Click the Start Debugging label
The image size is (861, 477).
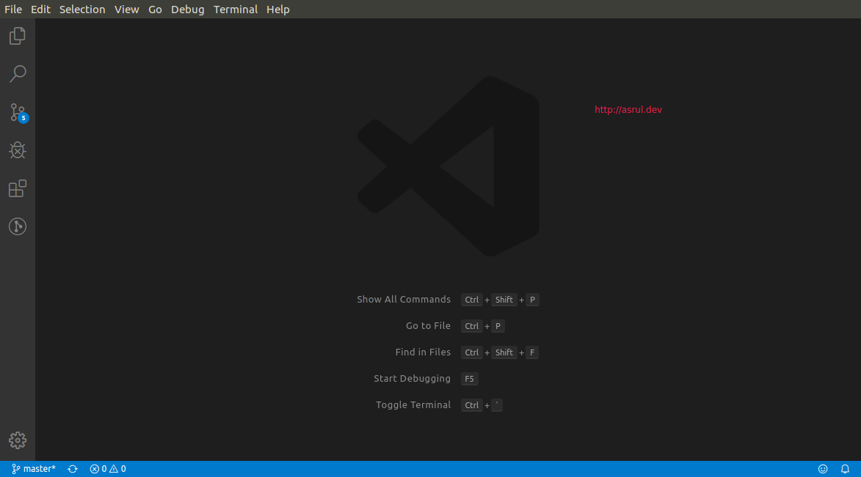coord(413,378)
